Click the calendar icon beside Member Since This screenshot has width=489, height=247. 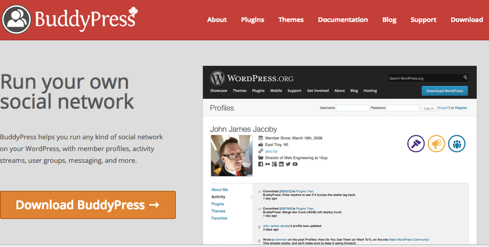pyautogui.click(x=261, y=138)
